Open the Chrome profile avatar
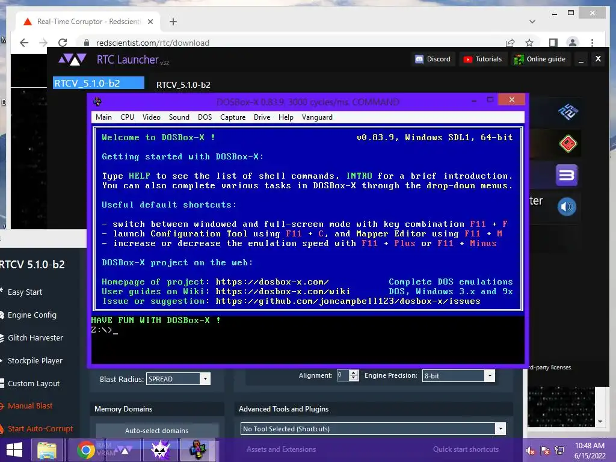 pyautogui.click(x=573, y=43)
